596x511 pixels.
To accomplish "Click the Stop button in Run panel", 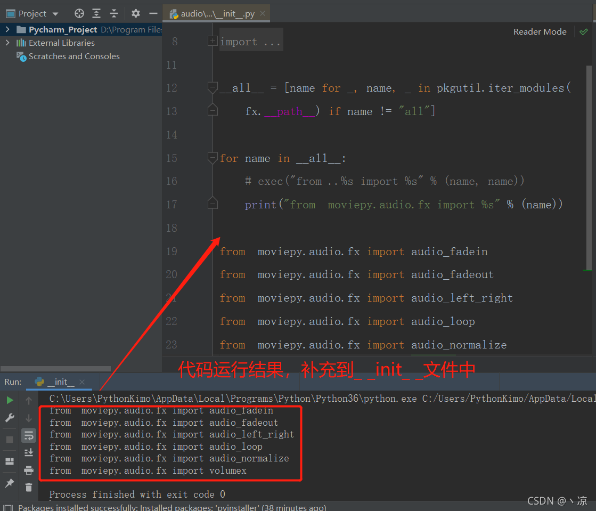I will [10, 440].
